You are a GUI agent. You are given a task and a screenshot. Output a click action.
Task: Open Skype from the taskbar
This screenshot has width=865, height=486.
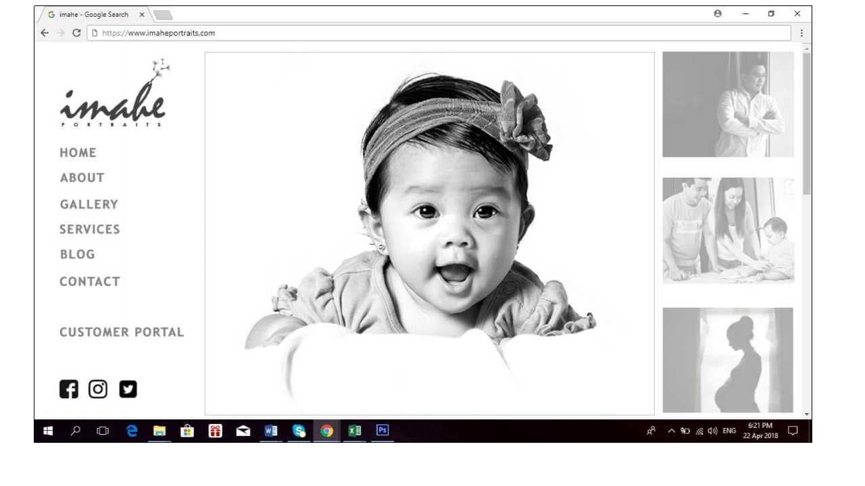[299, 430]
